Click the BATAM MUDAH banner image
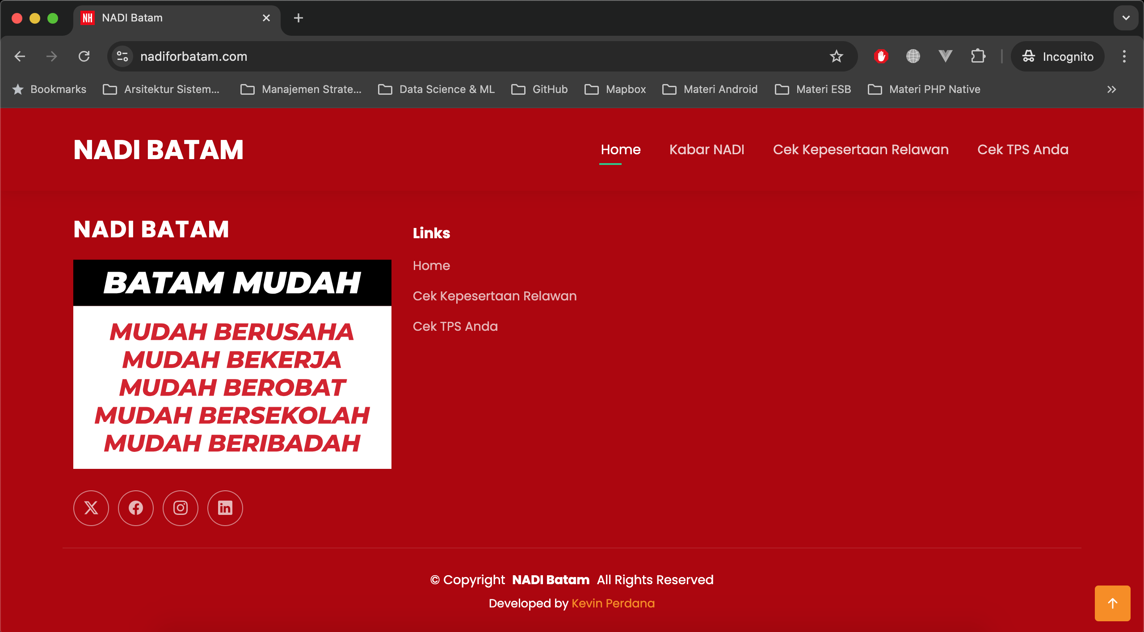 click(232, 364)
